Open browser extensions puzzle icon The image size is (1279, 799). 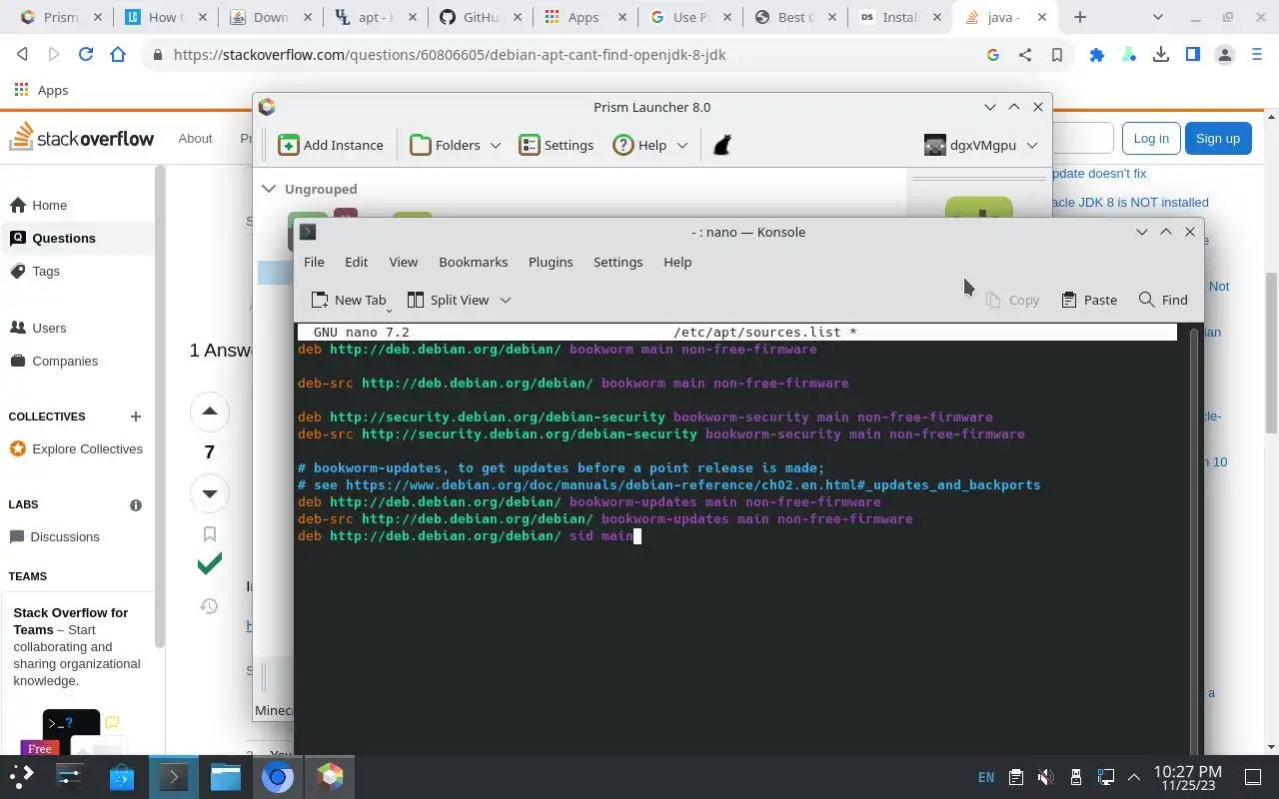(x=1097, y=55)
